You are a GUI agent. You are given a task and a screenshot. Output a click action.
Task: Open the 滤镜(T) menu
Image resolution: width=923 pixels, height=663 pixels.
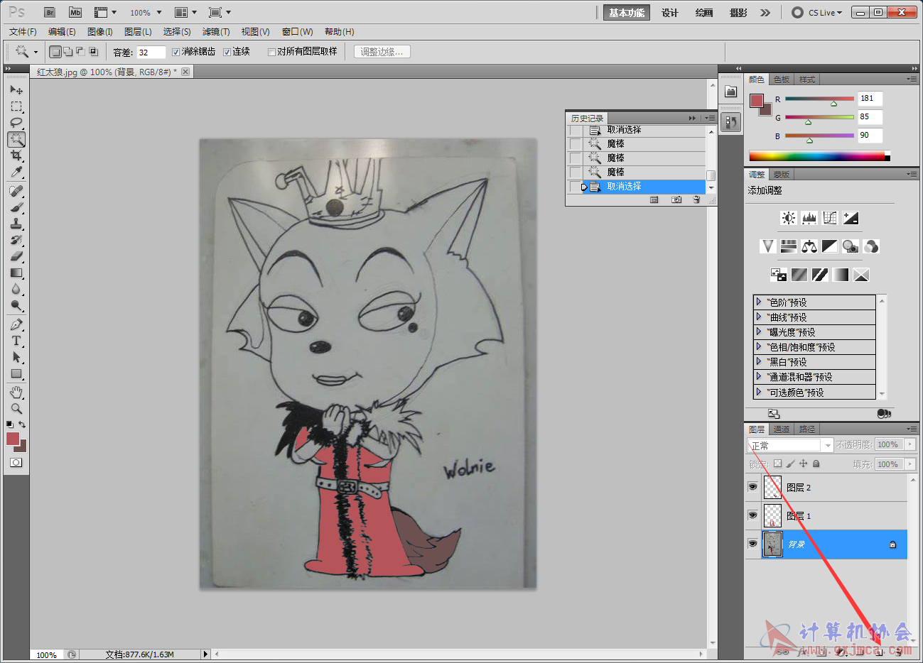click(216, 32)
